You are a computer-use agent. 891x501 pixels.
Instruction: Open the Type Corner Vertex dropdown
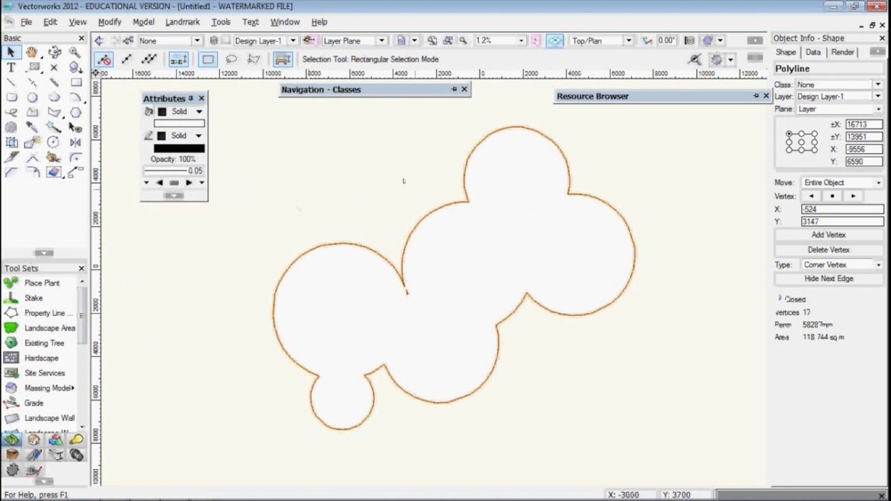coord(842,265)
